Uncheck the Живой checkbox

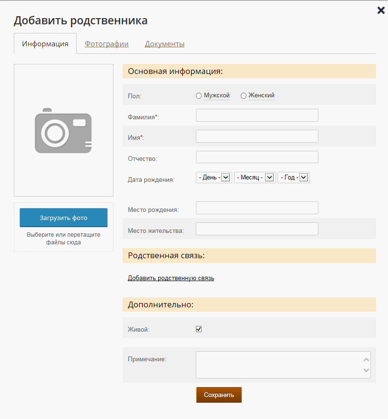[x=199, y=329]
